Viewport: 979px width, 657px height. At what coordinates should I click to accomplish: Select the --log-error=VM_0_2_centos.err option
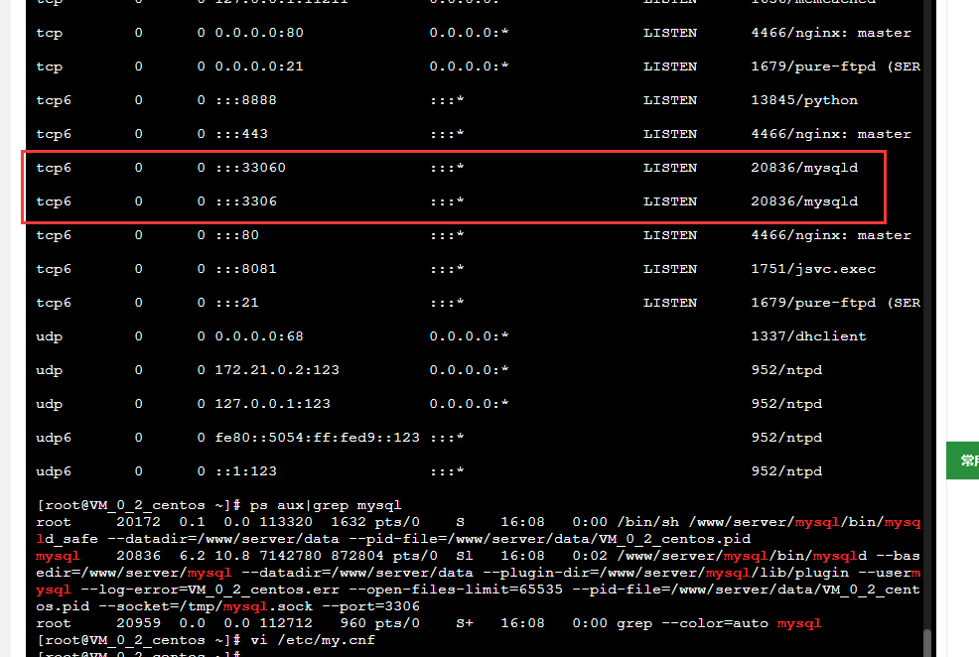210,589
